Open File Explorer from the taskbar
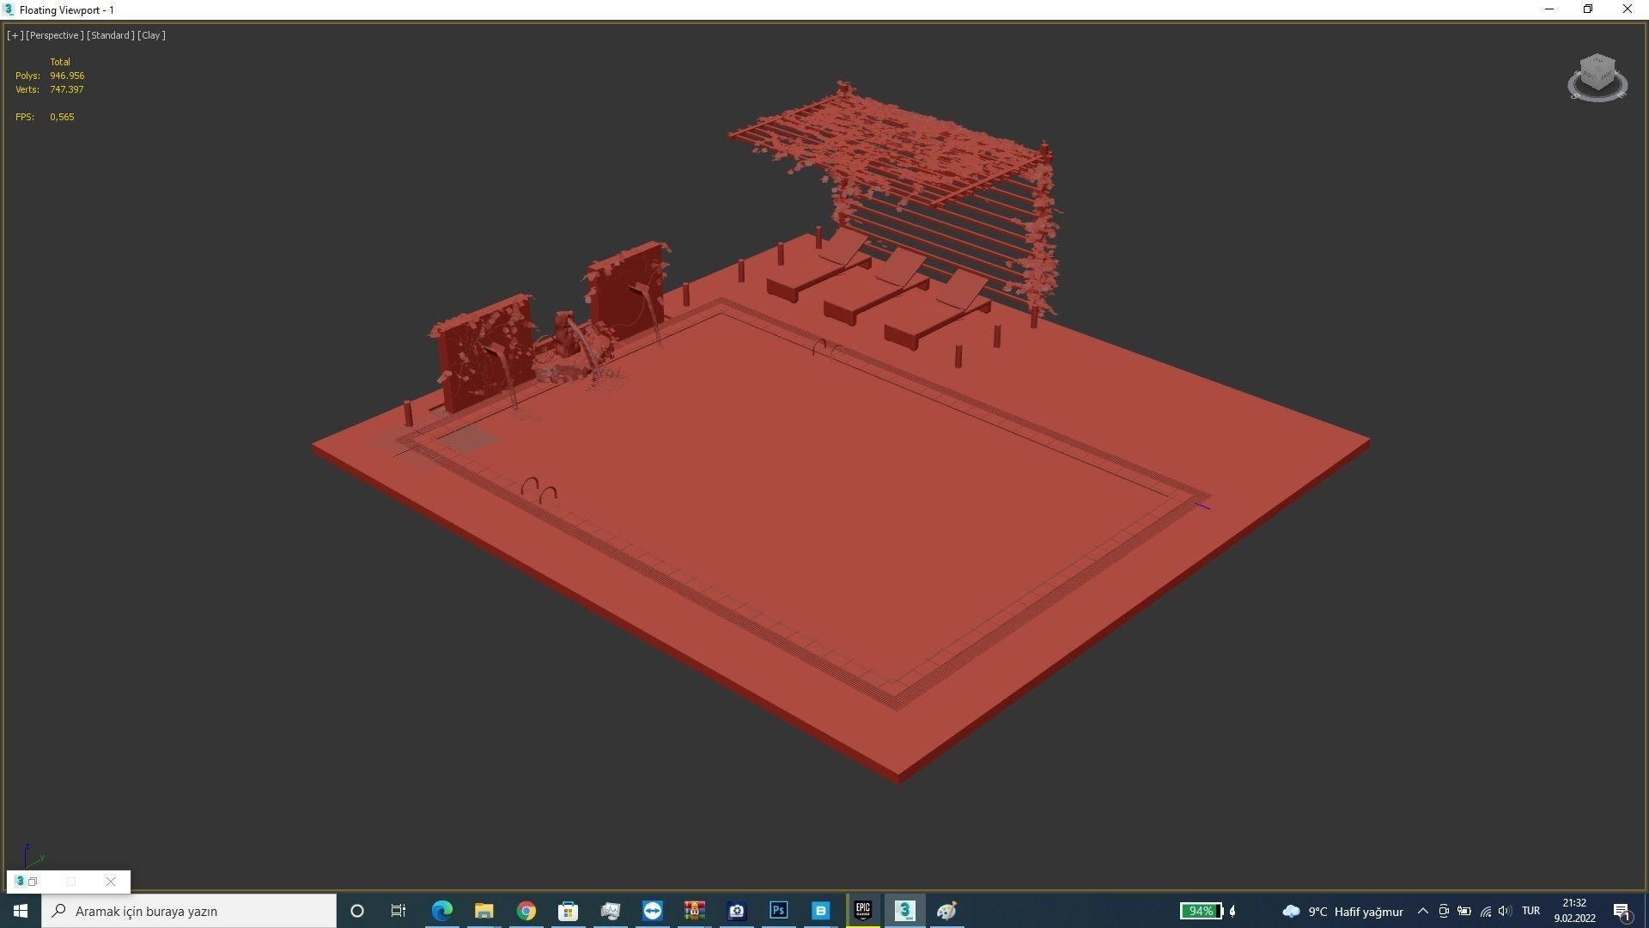1649x928 pixels. coord(484,911)
